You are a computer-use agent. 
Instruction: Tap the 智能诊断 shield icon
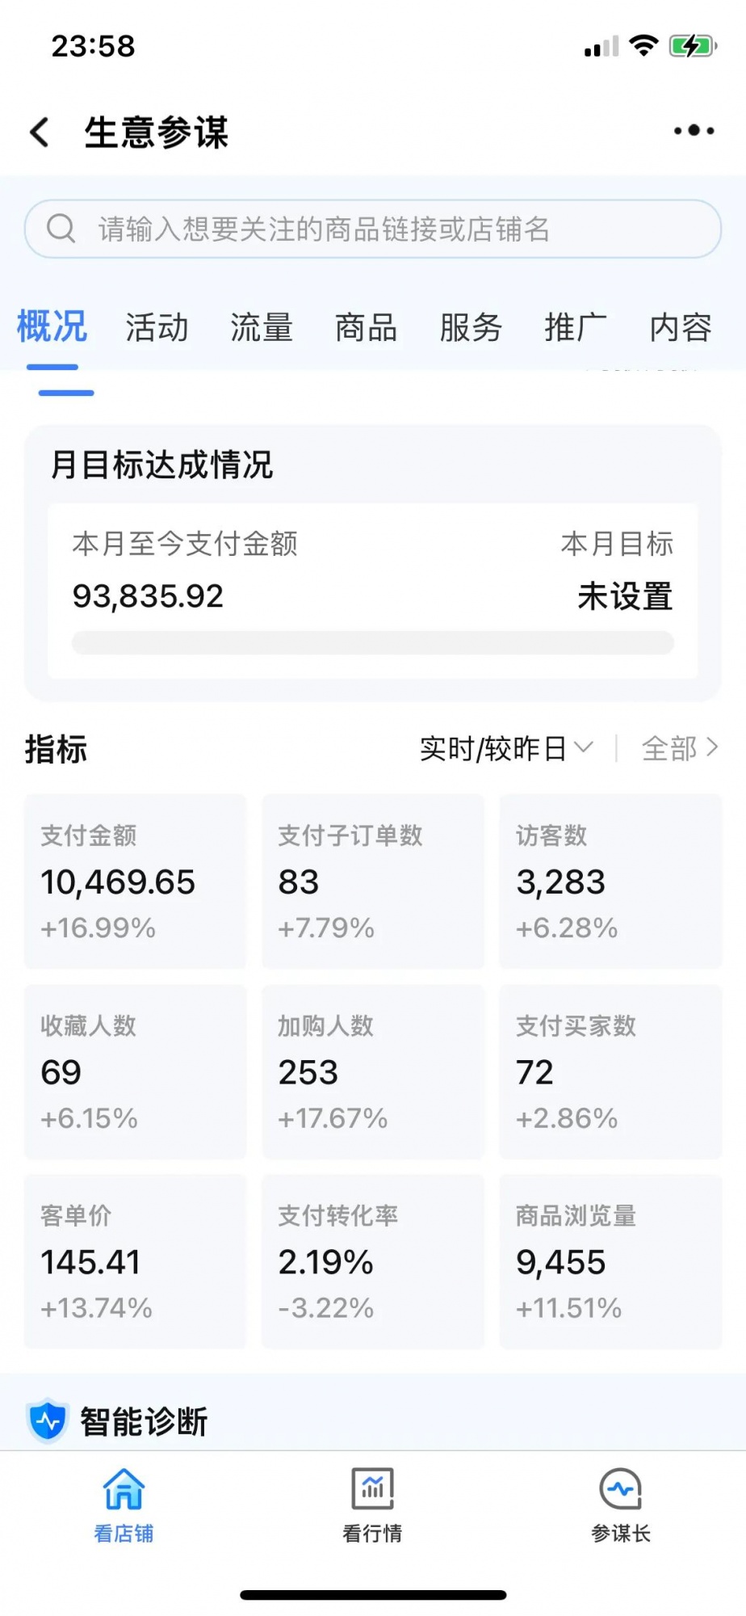[x=47, y=1420]
